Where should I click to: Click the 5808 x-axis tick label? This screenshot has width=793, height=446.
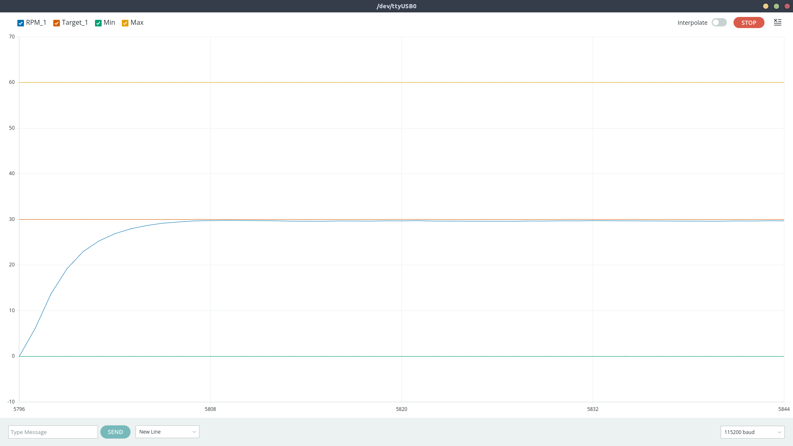pos(210,409)
